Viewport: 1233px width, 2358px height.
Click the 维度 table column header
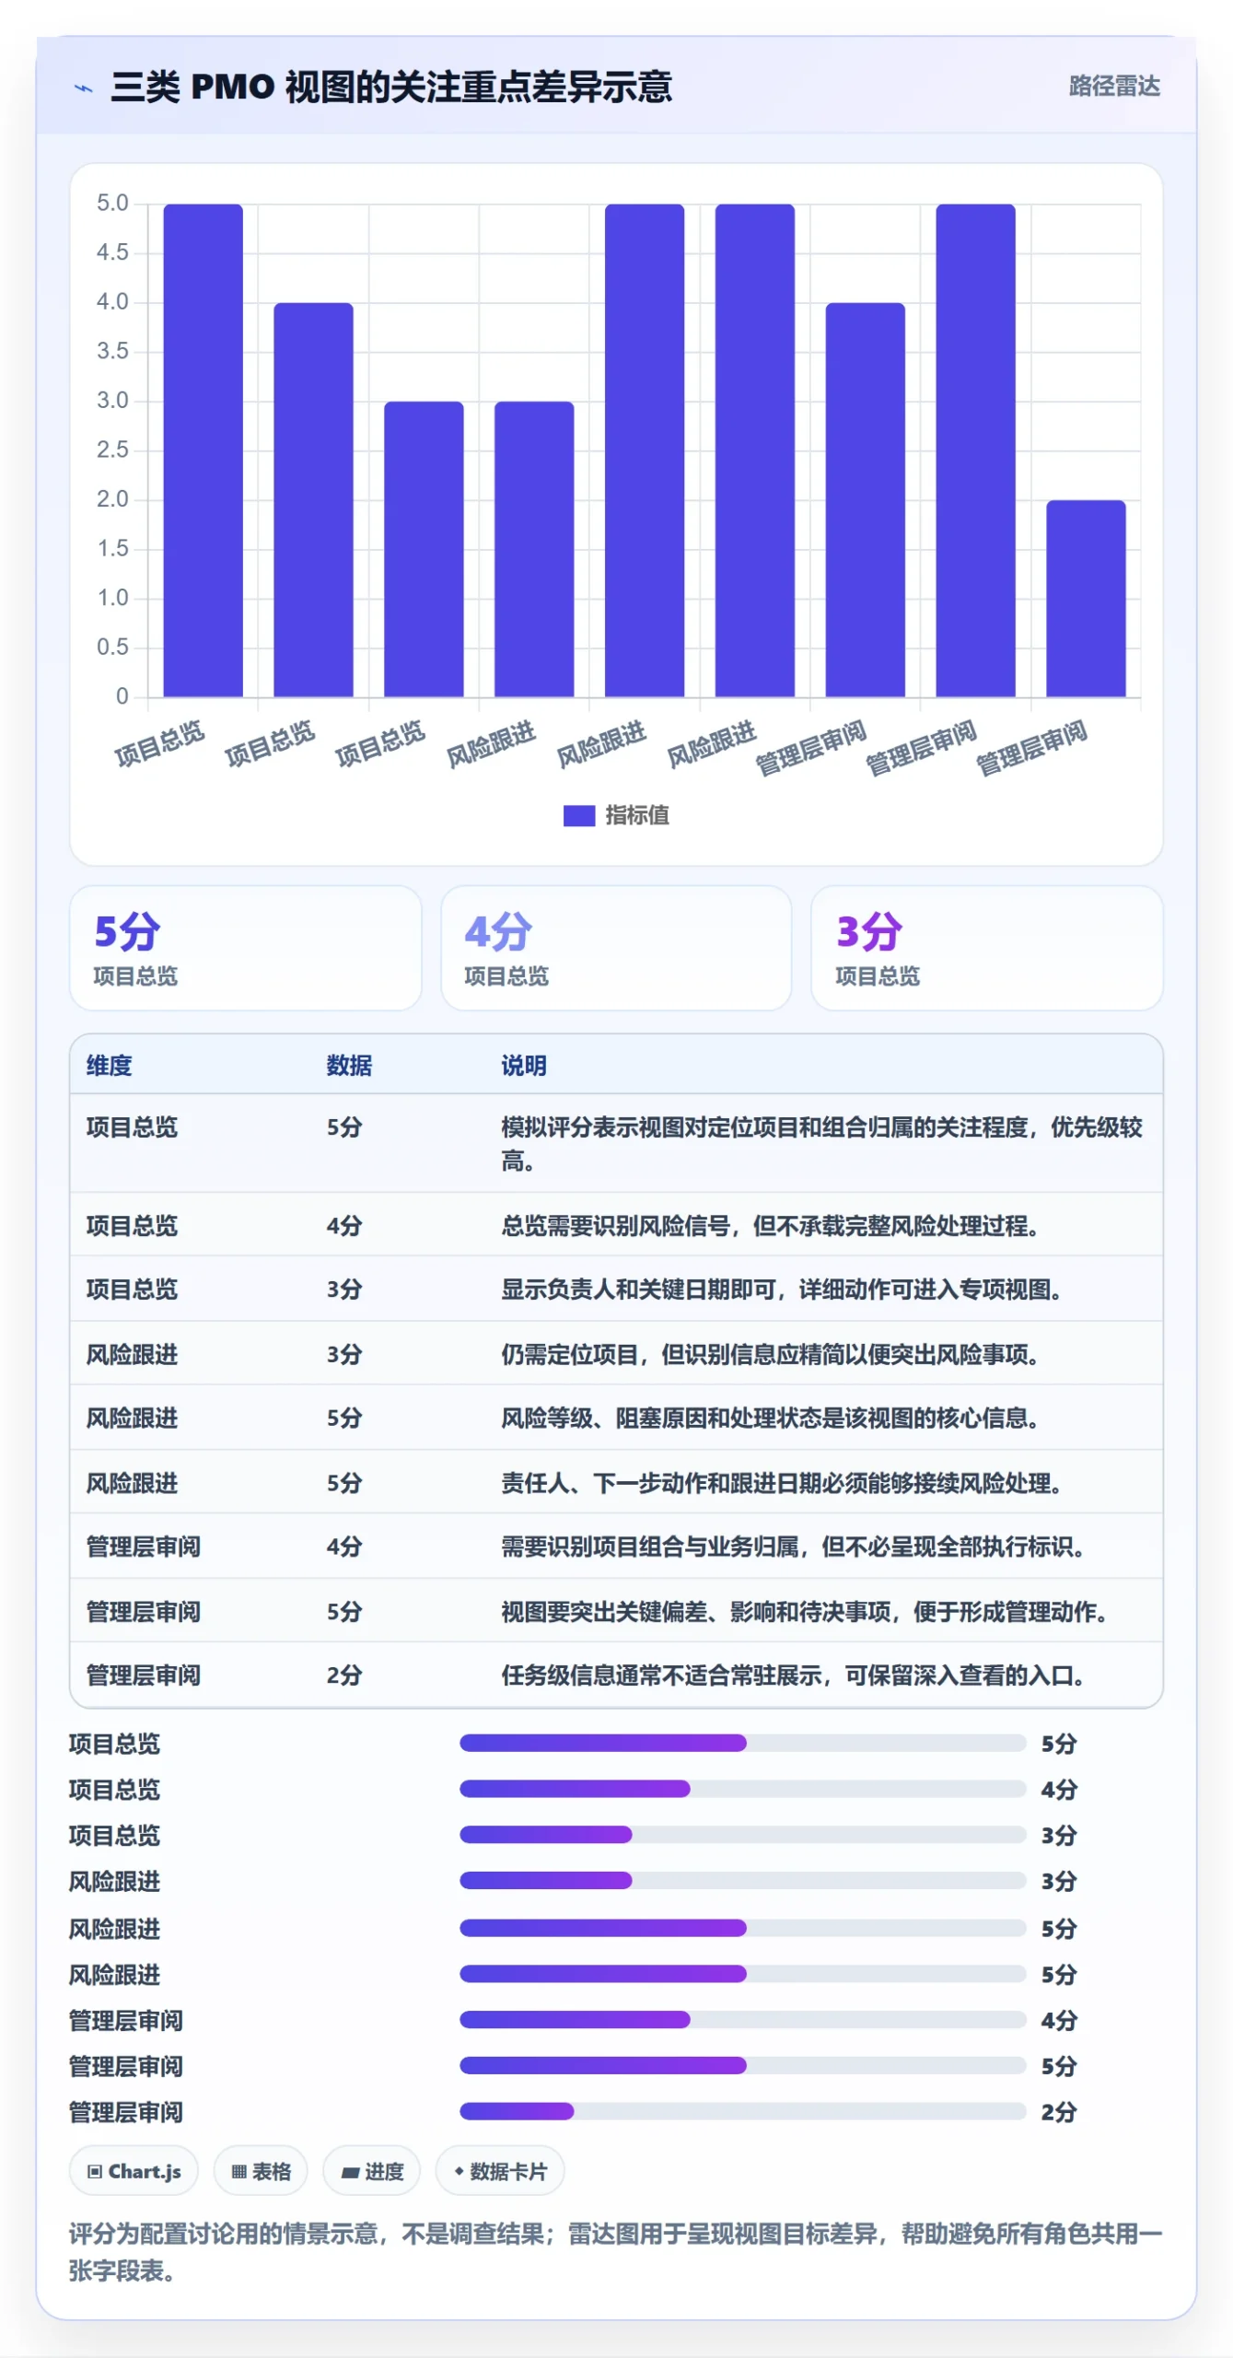[x=110, y=1066]
